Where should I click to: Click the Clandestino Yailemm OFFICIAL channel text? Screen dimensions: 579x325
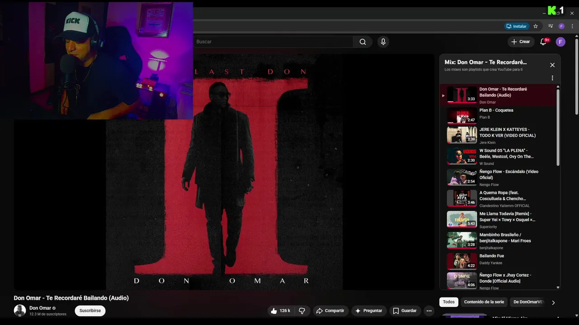[x=504, y=206]
